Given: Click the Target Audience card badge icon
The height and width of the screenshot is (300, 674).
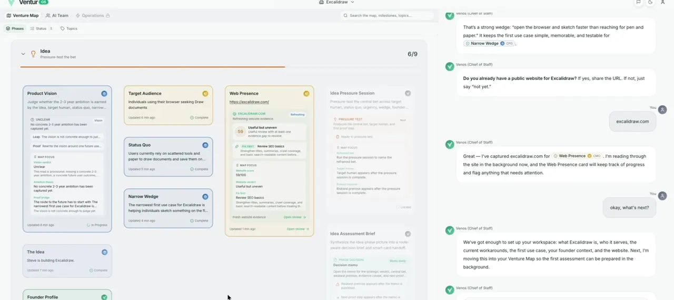Looking at the screenshot, I should 205,94.
